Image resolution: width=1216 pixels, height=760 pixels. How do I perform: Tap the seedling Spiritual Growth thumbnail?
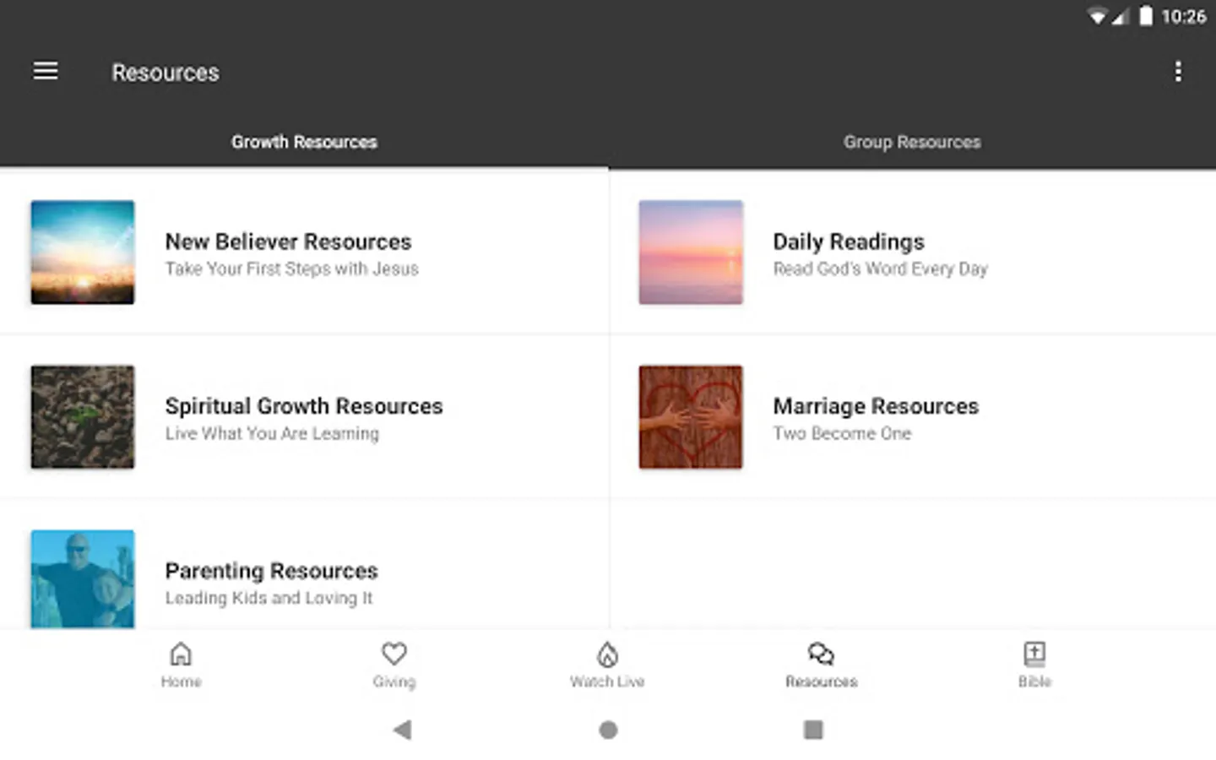click(83, 417)
